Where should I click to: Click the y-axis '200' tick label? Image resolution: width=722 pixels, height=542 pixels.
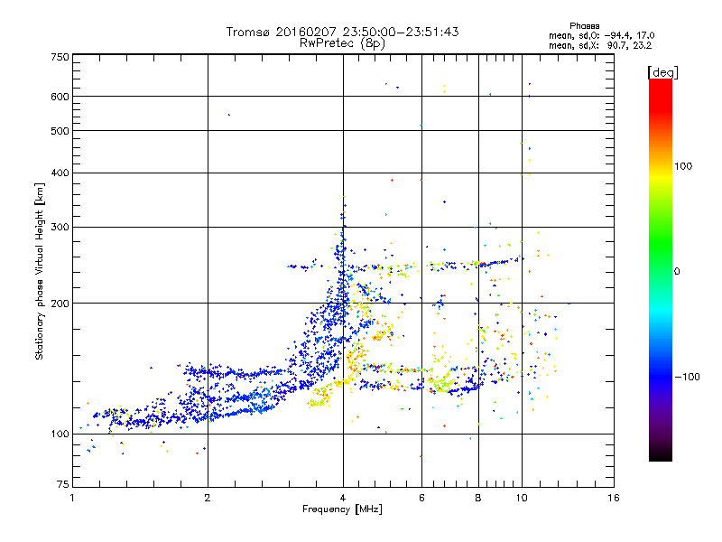(60, 304)
